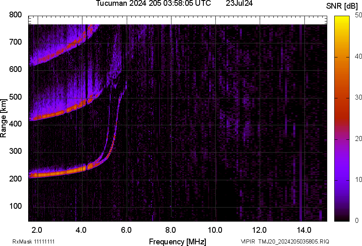
Task: Click the 'Range [km]' axis label
Action: point(3,118)
